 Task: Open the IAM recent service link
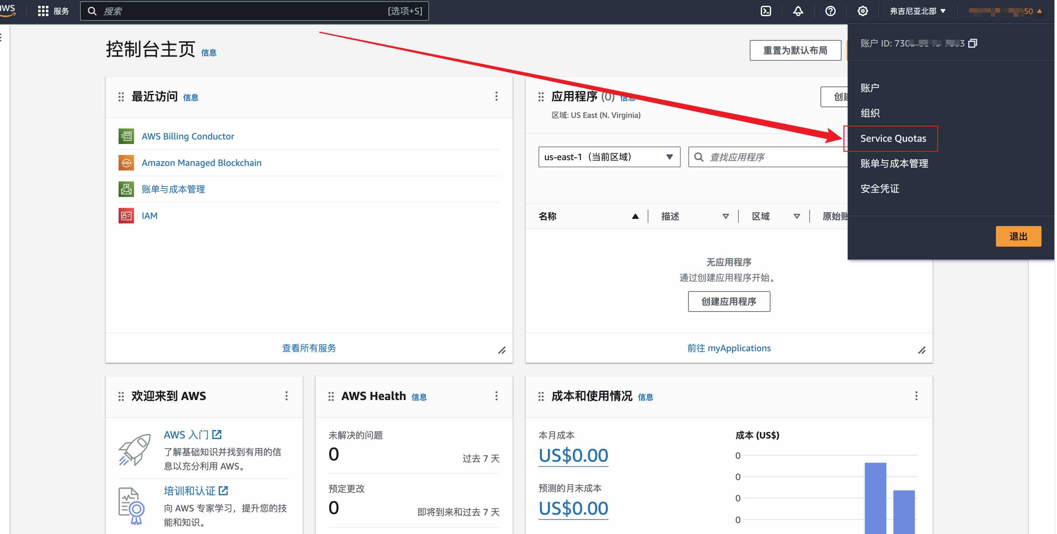click(149, 216)
